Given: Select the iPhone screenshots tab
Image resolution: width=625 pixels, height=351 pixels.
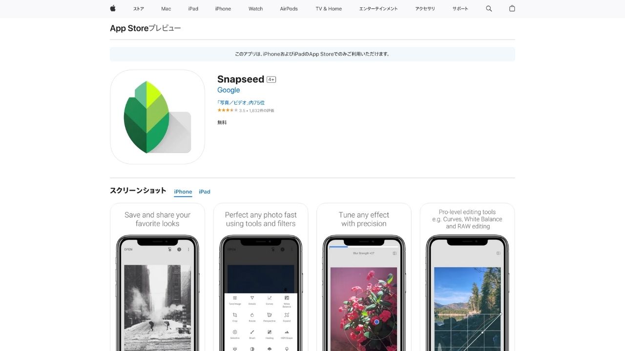Looking at the screenshot, I should pyautogui.click(x=183, y=192).
